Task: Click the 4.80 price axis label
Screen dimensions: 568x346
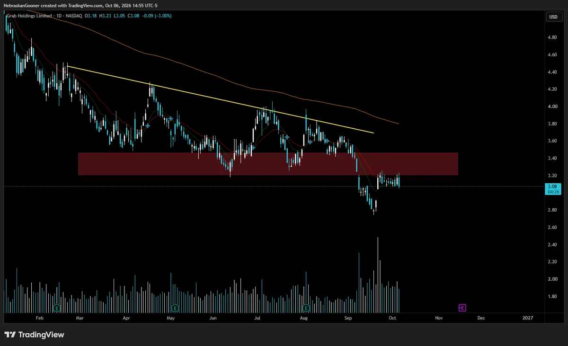Action: [552, 37]
